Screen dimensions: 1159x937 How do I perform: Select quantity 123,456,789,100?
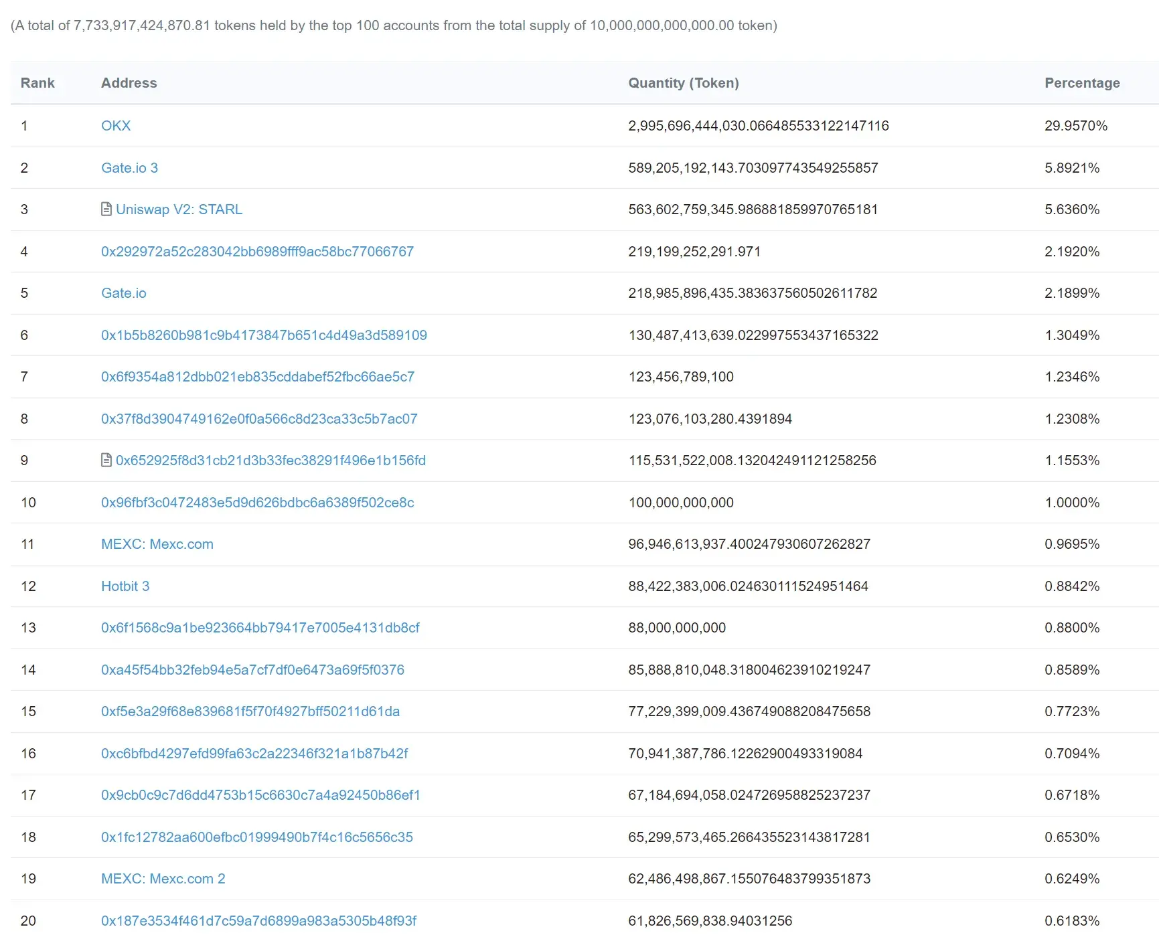[x=681, y=377]
